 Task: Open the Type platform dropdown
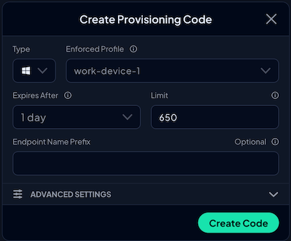click(x=34, y=71)
